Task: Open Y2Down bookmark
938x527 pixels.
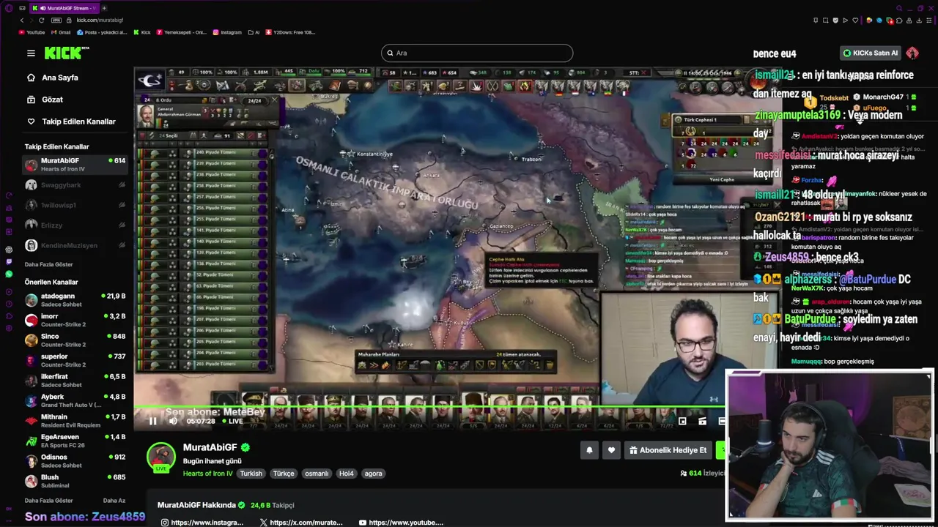Action: click(290, 32)
